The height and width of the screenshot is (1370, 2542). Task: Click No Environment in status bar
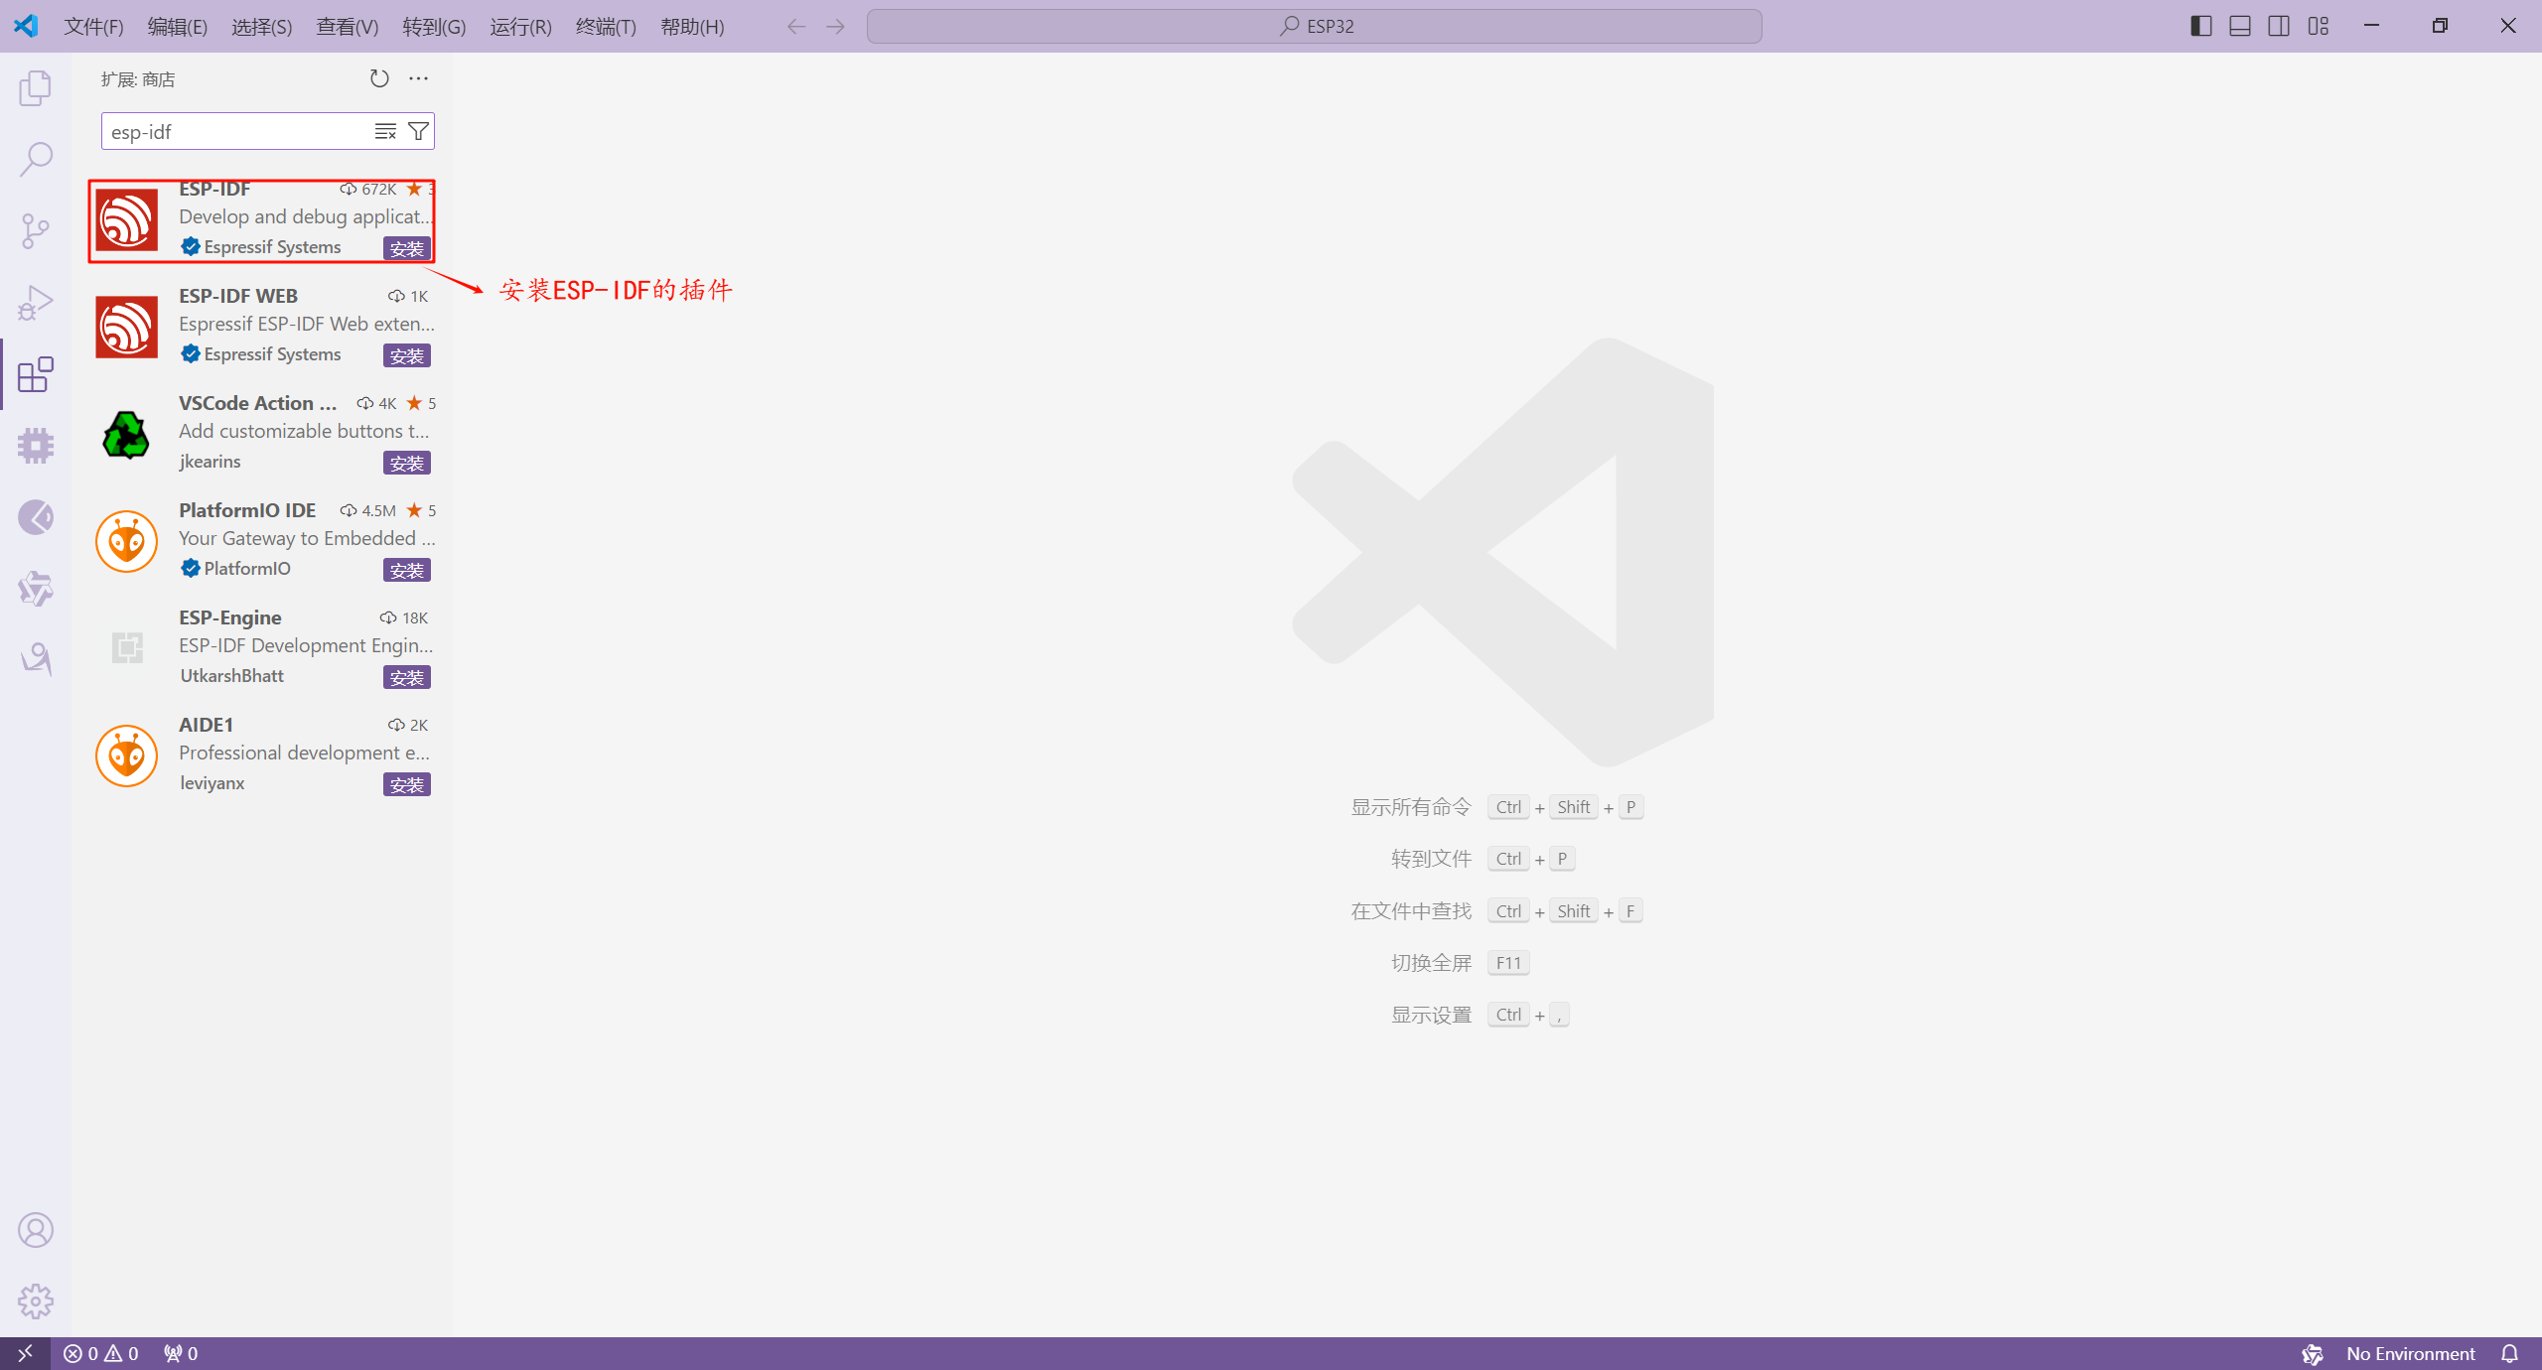[x=2410, y=1354]
